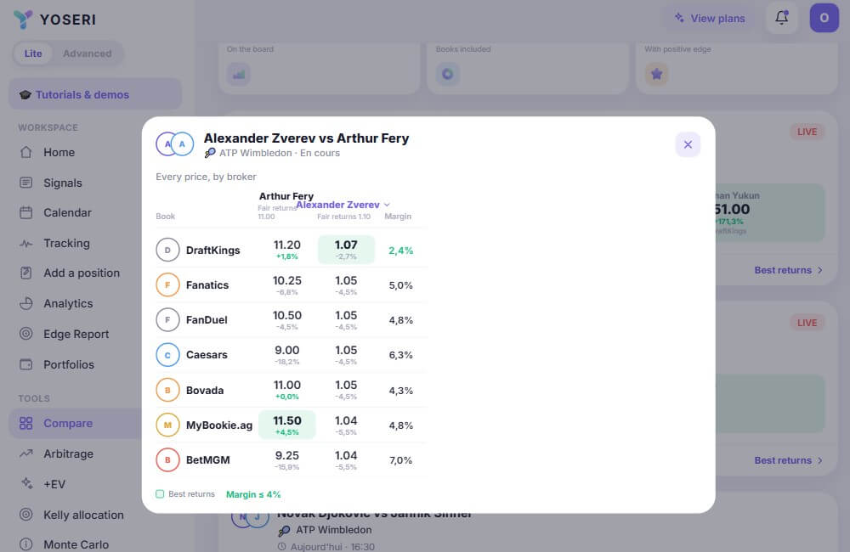Click the Margin ≤ 4% legend label
The image size is (850, 552).
253,494
